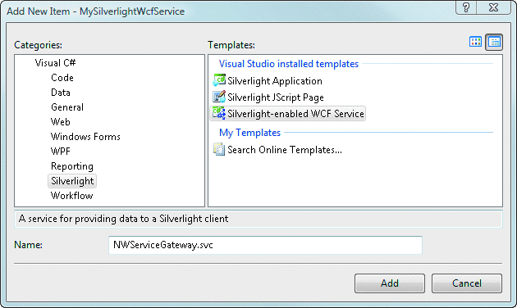Viewport: 517px width, 308px height.
Task: Choose the Silverlight Application template label
Action: click(x=275, y=81)
